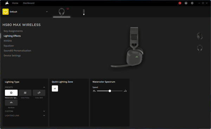The image size is (211, 129).
Task: Open the notifications alert icon
Action: 180,3
